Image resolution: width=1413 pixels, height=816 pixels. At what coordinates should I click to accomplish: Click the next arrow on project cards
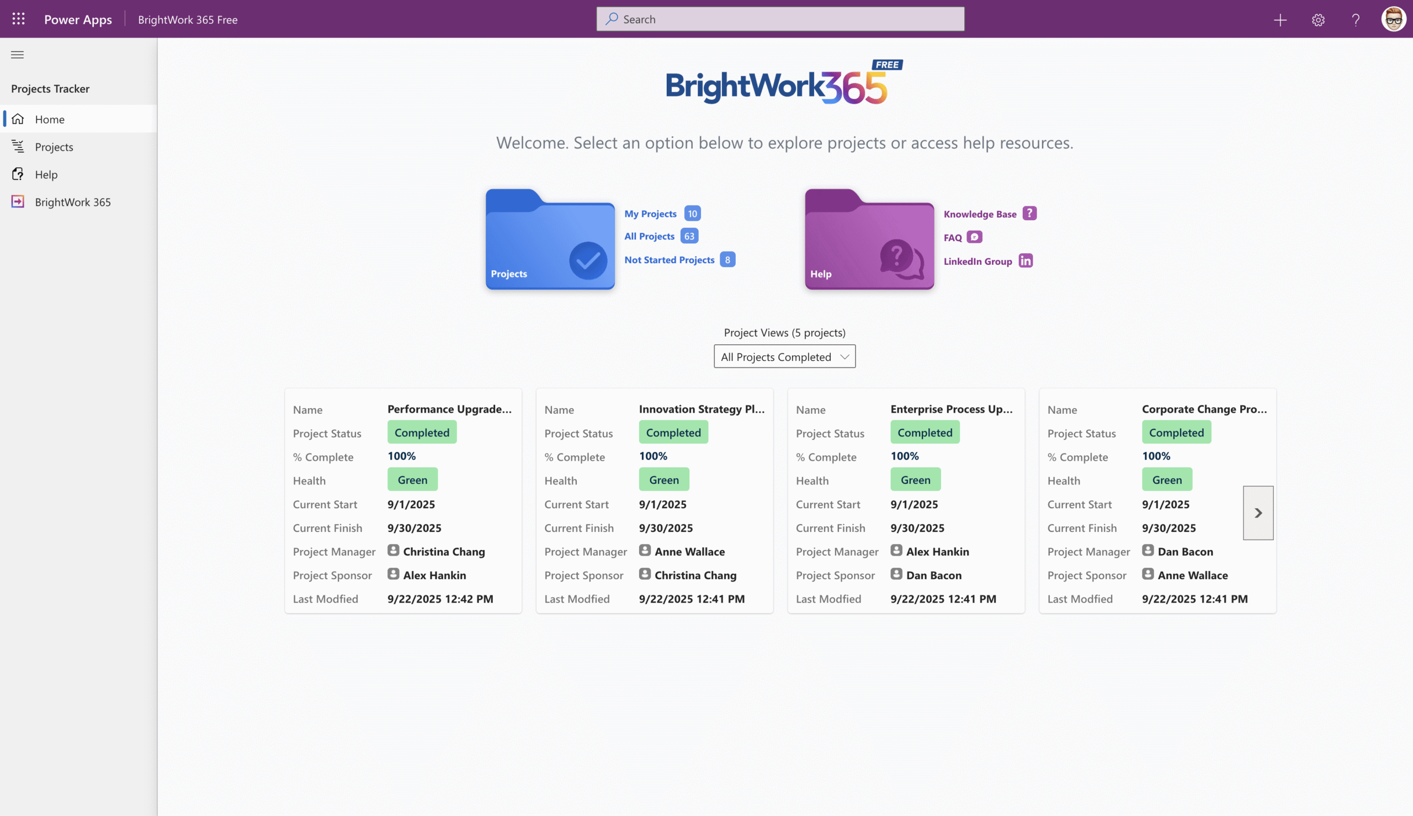coord(1258,513)
